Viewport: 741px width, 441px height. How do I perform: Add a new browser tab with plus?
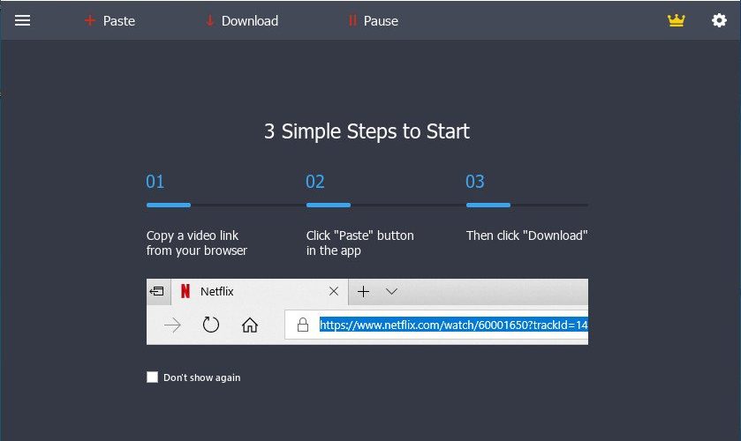click(x=363, y=291)
